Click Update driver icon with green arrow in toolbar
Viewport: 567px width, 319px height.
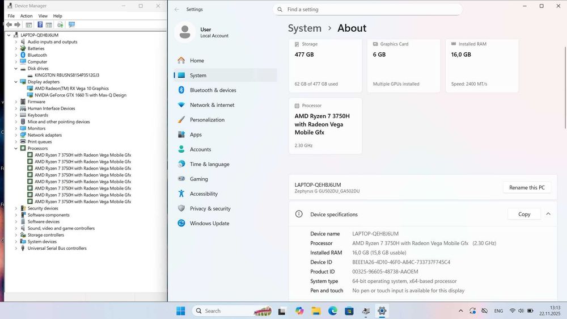[x=60, y=24]
